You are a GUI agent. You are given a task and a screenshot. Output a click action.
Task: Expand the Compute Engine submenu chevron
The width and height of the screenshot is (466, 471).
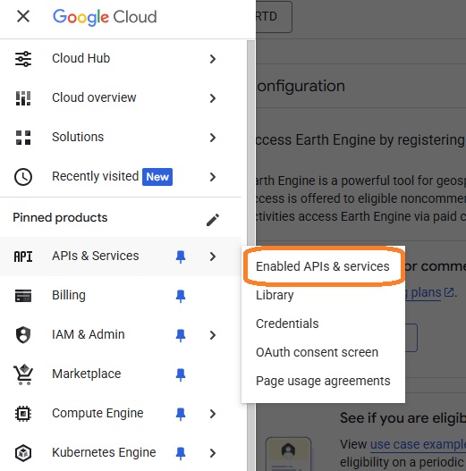click(x=213, y=414)
